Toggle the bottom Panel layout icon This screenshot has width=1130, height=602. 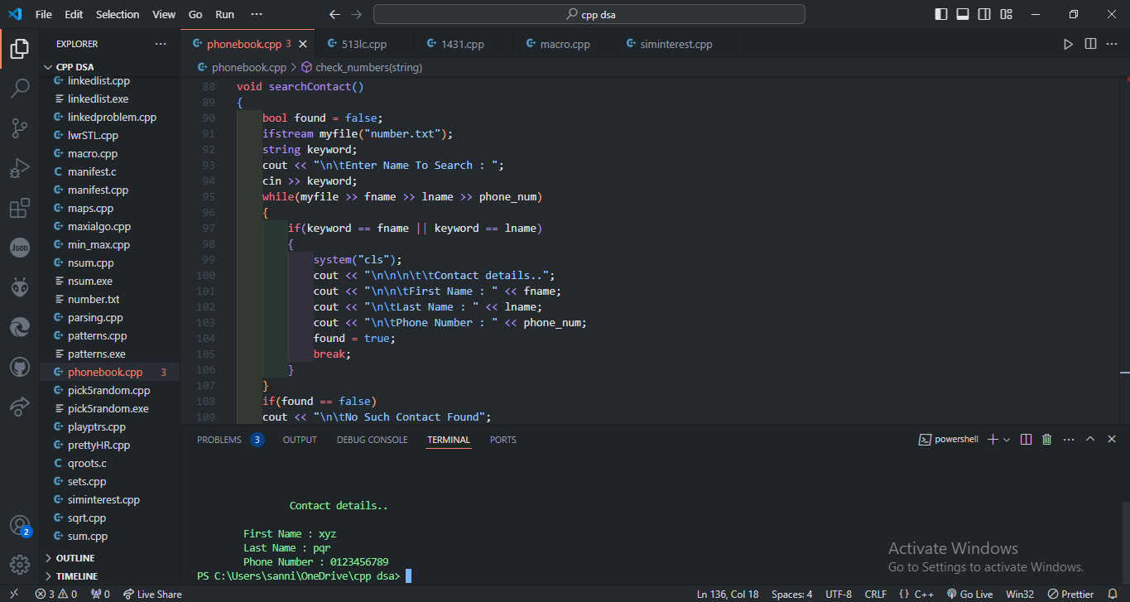pos(963,14)
